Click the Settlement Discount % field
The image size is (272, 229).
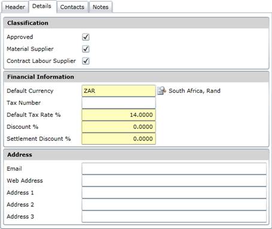(x=119, y=139)
